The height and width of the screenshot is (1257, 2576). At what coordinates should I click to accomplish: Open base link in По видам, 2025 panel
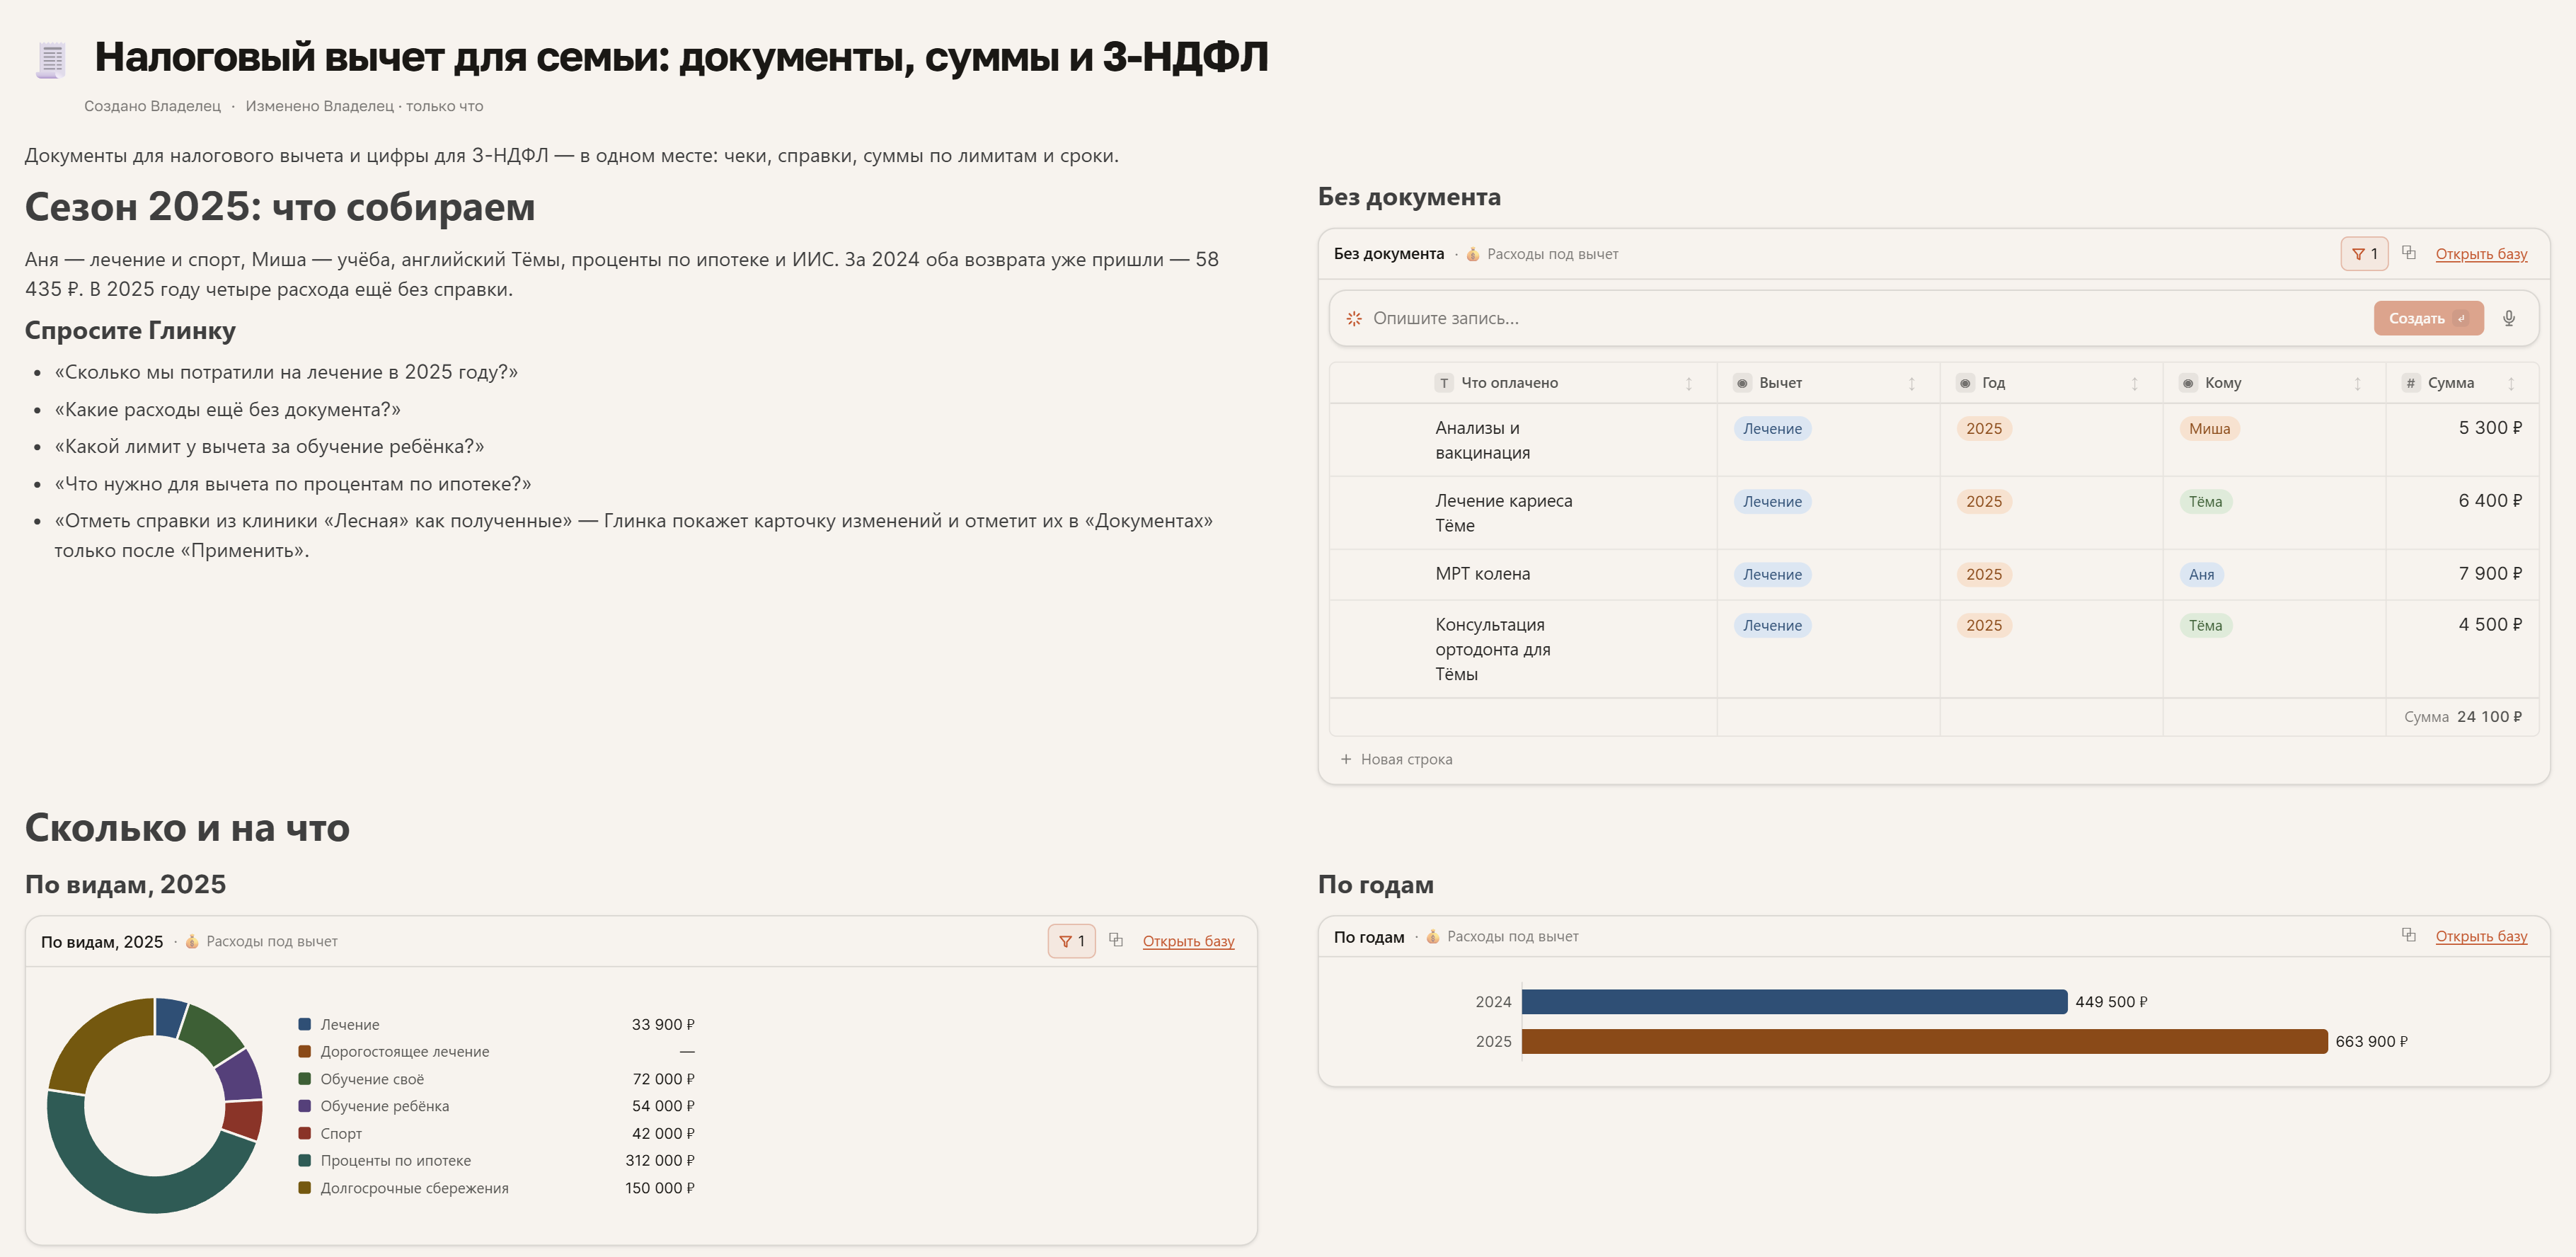pyautogui.click(x=1188, y=941)
